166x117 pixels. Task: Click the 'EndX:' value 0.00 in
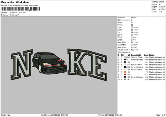[x=134, y=37]
